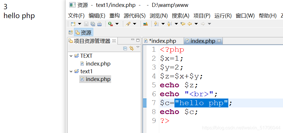Open the 编辑(E) menu
Image resolution: width=283 pixels, height=133 pixels.
point(97,16)
